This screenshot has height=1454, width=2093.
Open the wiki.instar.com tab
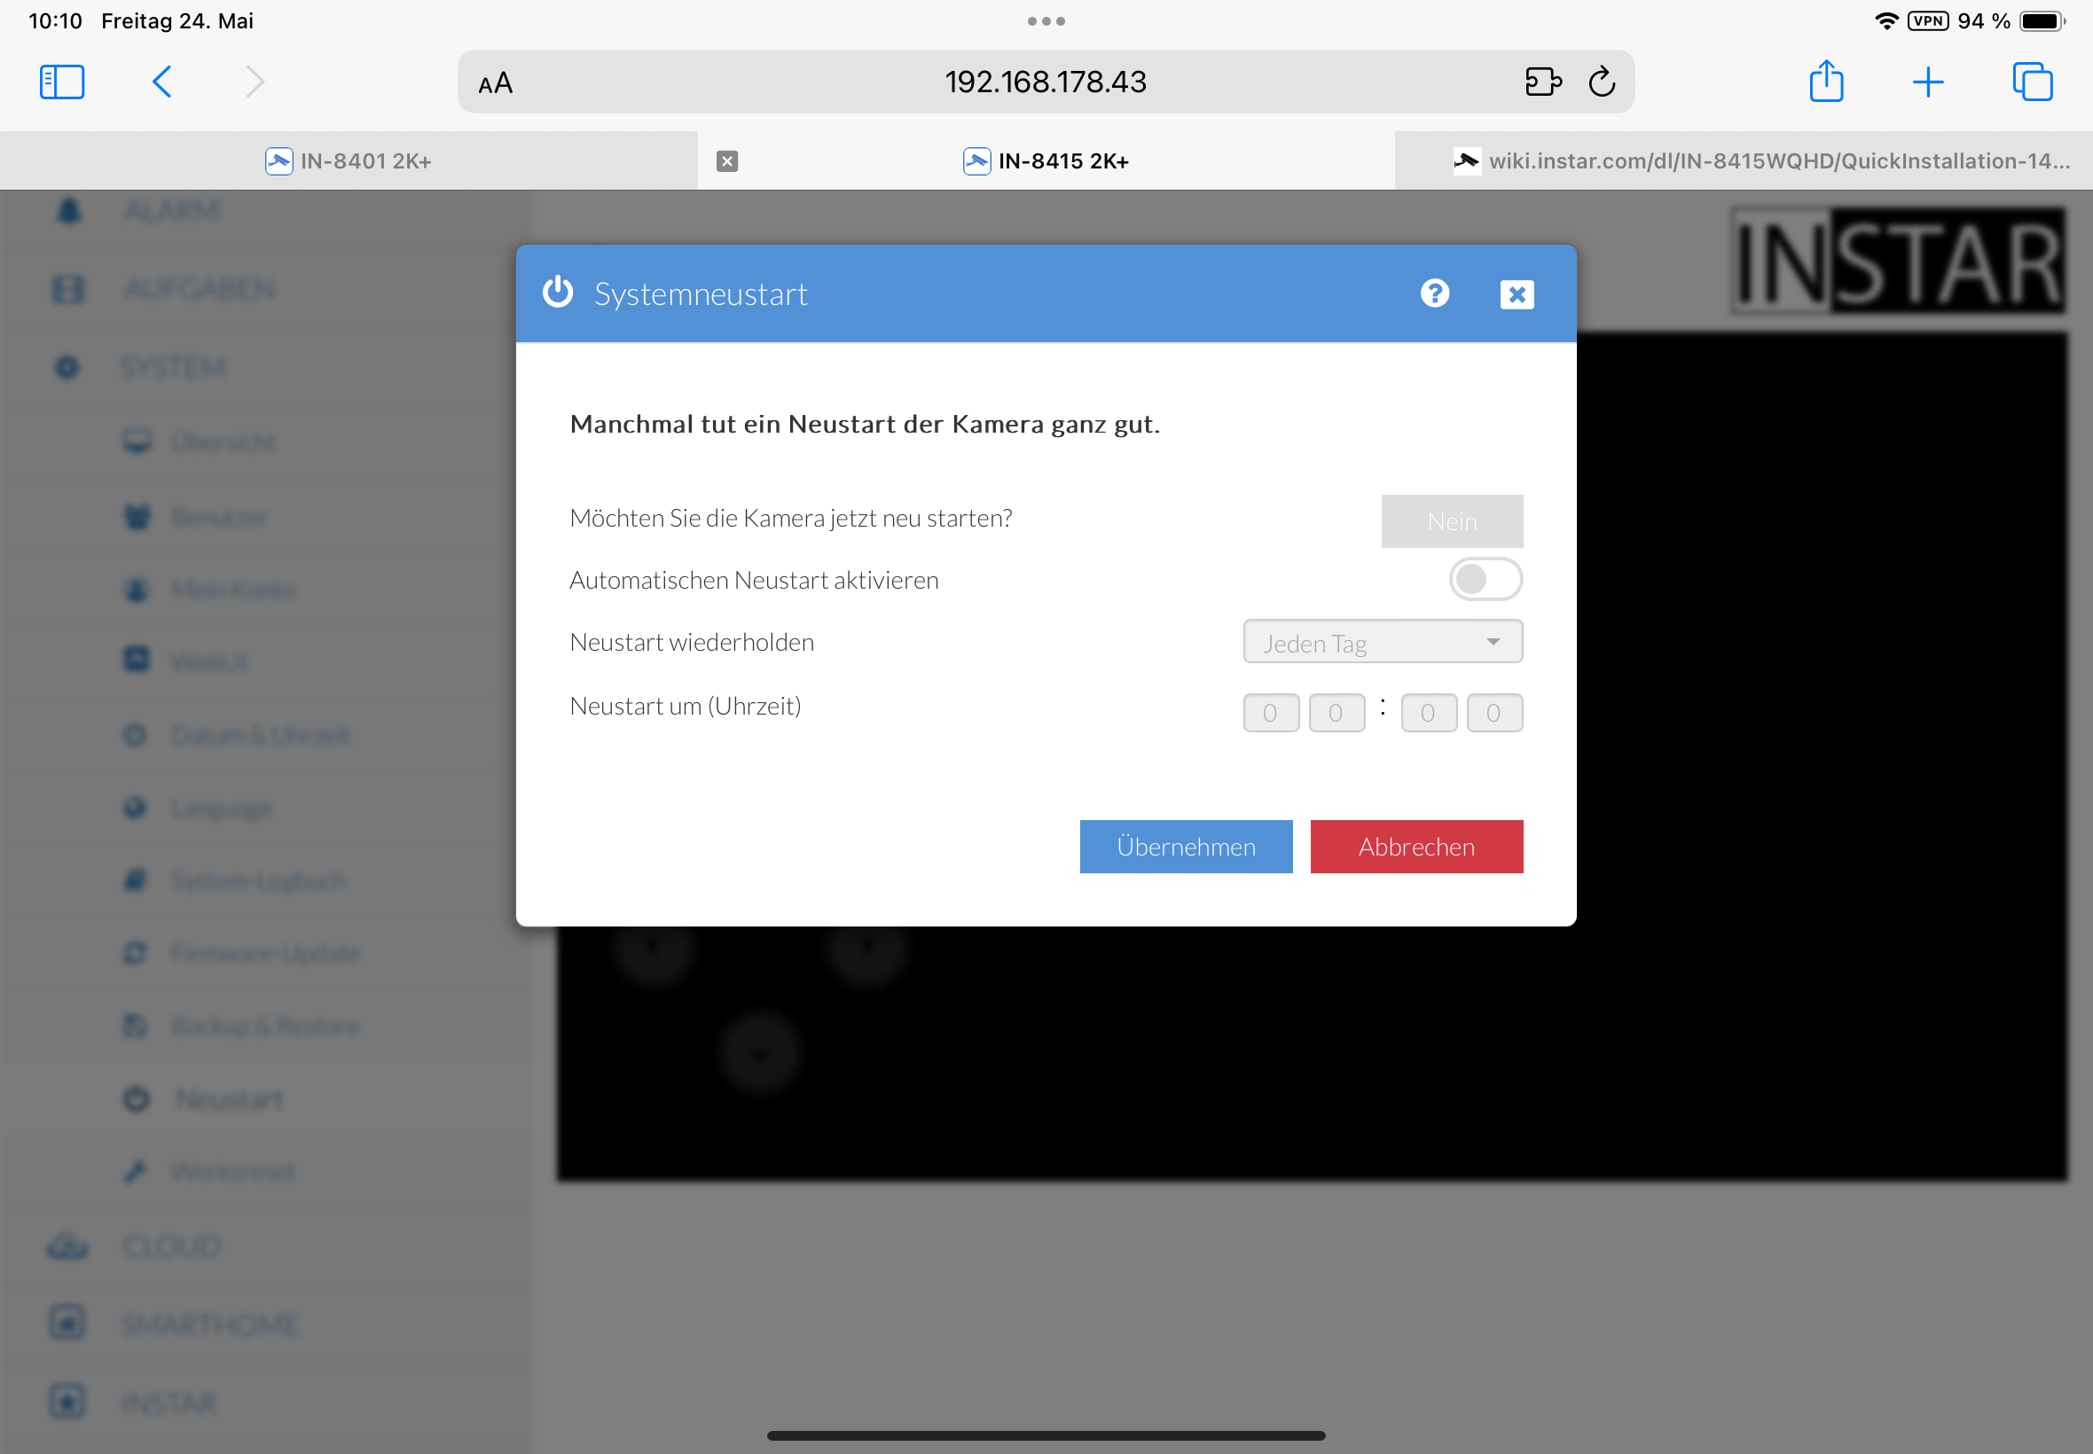coord(1759,161)
